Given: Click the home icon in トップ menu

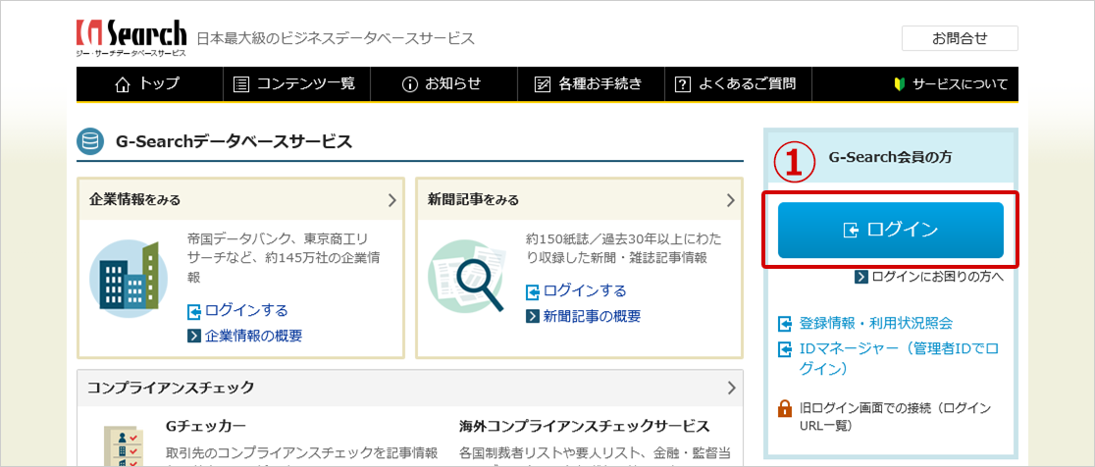Looking at the screenshot, I should pyautogui.click(x=123, y=84).
